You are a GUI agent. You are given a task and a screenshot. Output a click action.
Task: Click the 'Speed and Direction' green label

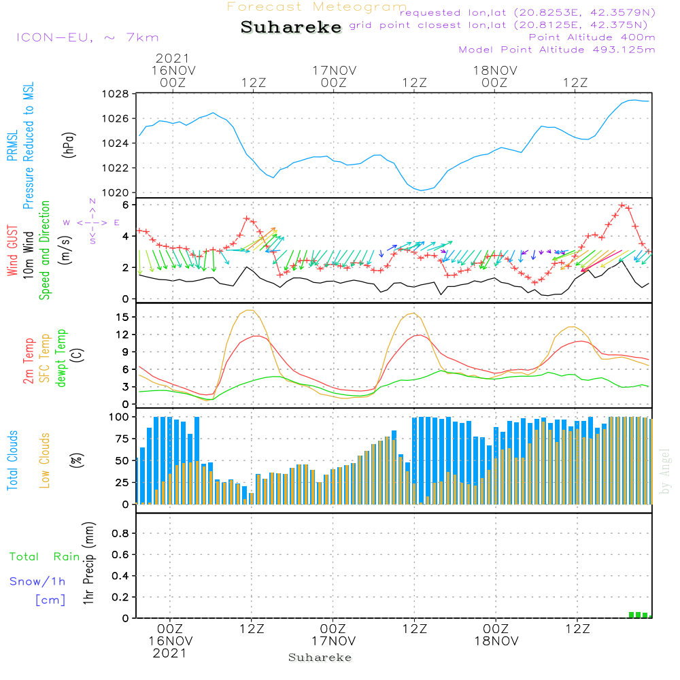click(x=44, y=250)
